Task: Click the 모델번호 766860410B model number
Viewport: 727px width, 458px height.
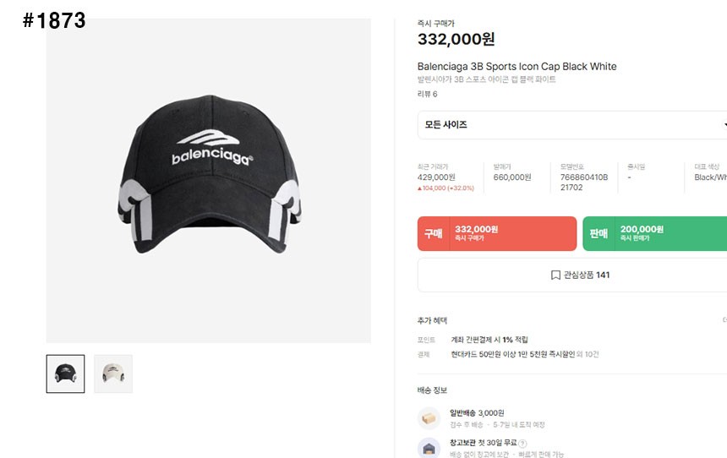Action: tap(584, 177)
